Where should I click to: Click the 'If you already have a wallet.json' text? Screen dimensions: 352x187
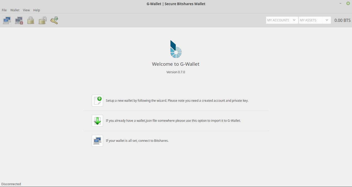(x=173, y=121)
